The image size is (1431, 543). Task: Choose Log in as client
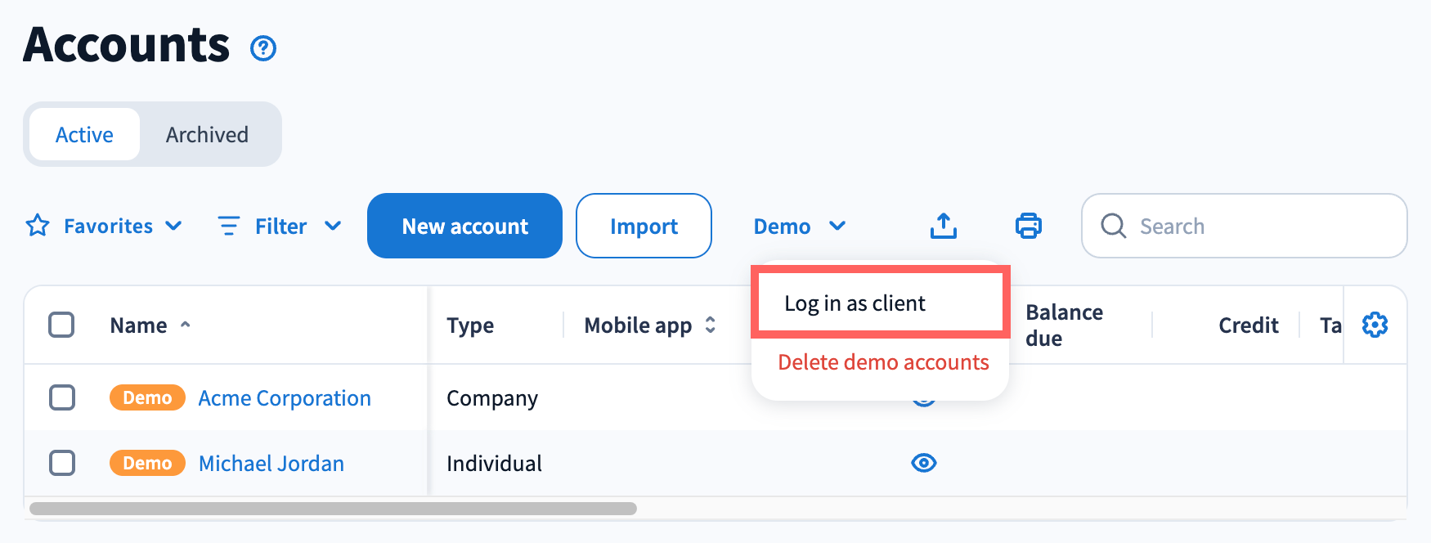click(x=855, y=303)
